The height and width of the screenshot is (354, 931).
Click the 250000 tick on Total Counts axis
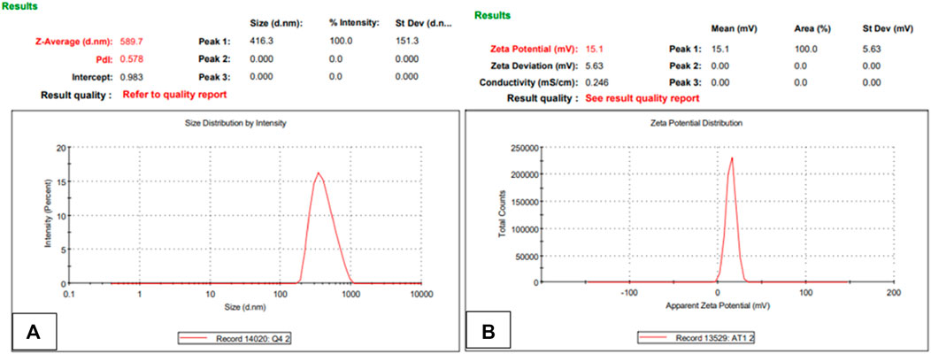pyautogui.click(x=526, y=147)
